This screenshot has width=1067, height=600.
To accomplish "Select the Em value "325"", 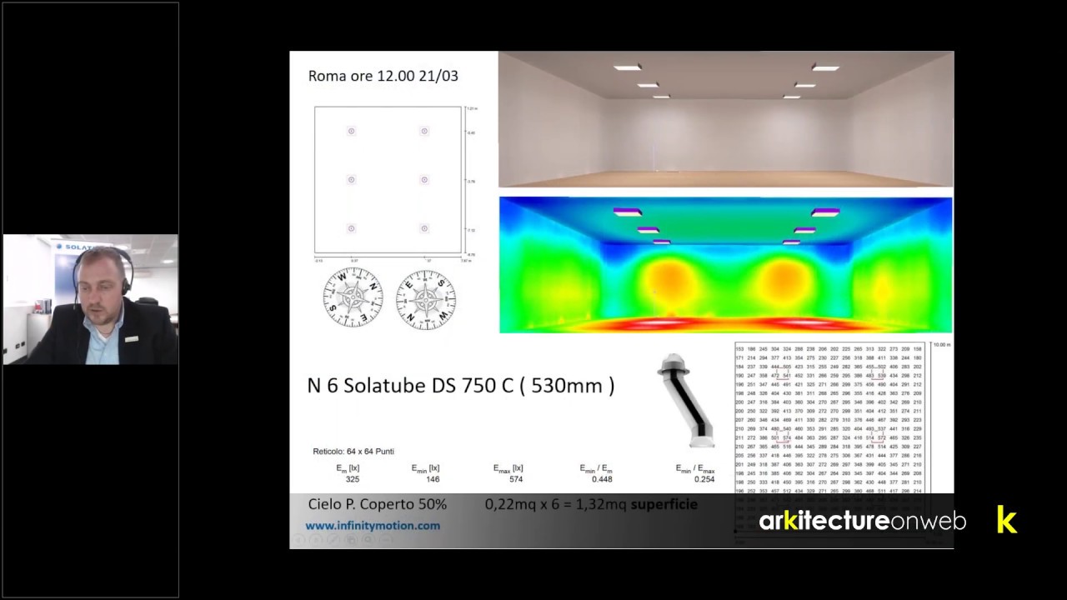I will click(352, 479).
